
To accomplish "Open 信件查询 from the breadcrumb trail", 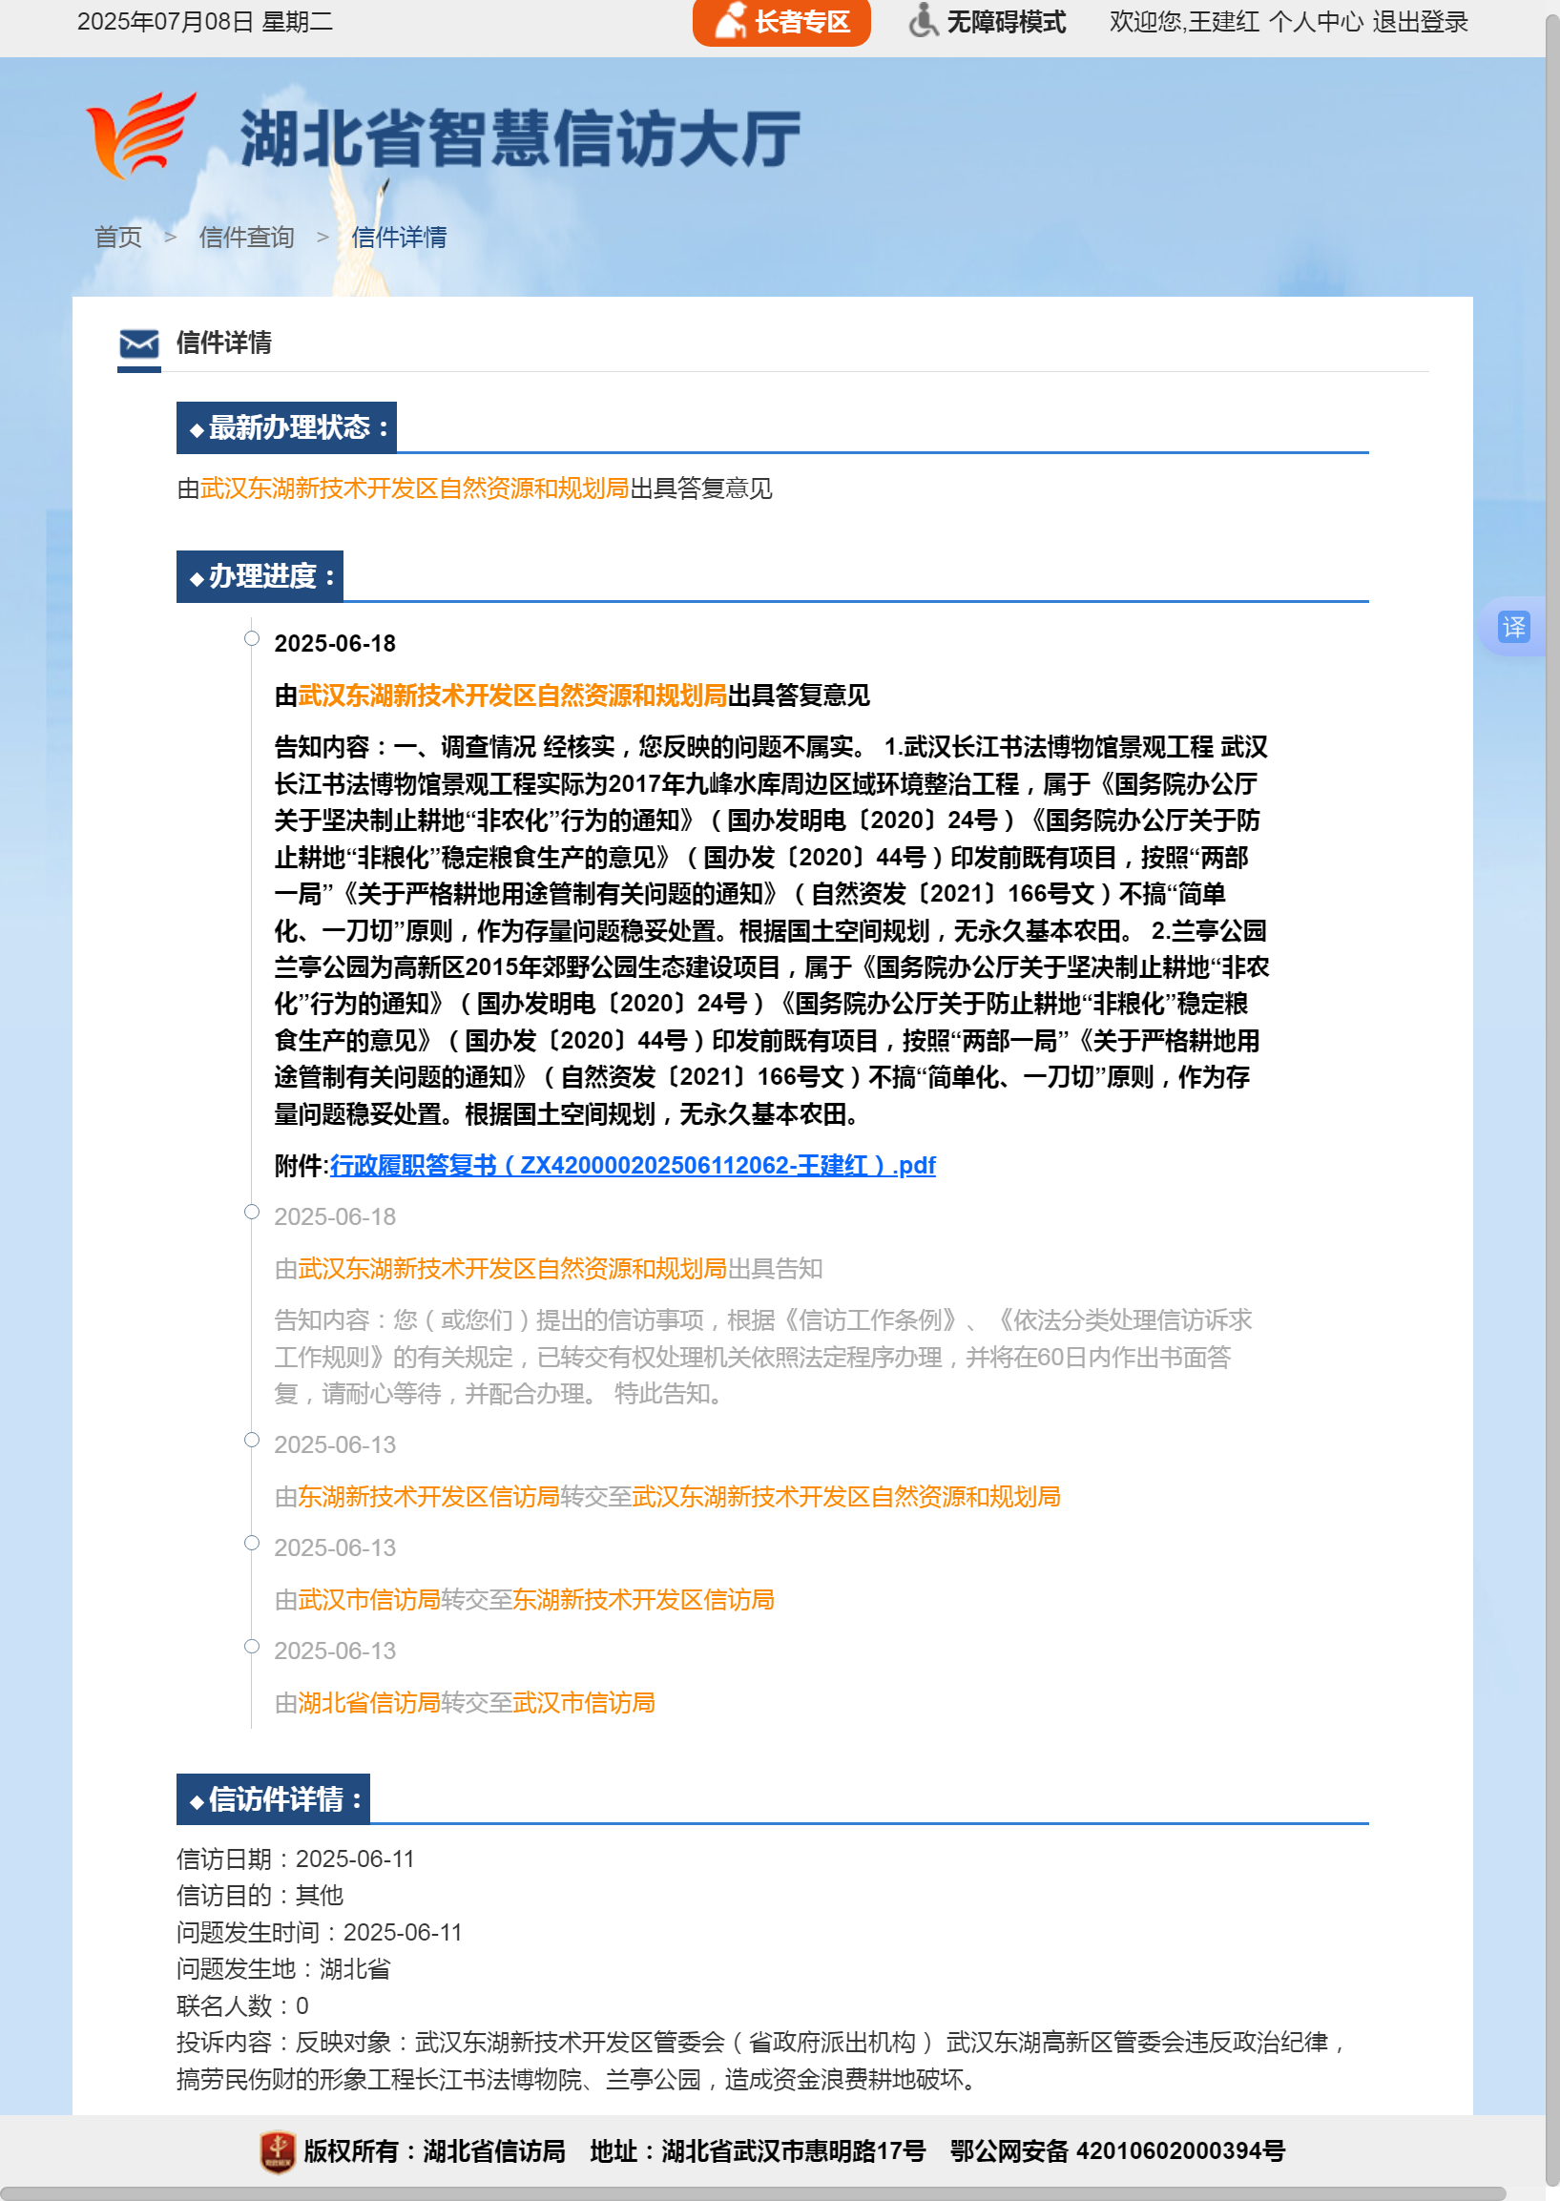I will click(245, 238).
